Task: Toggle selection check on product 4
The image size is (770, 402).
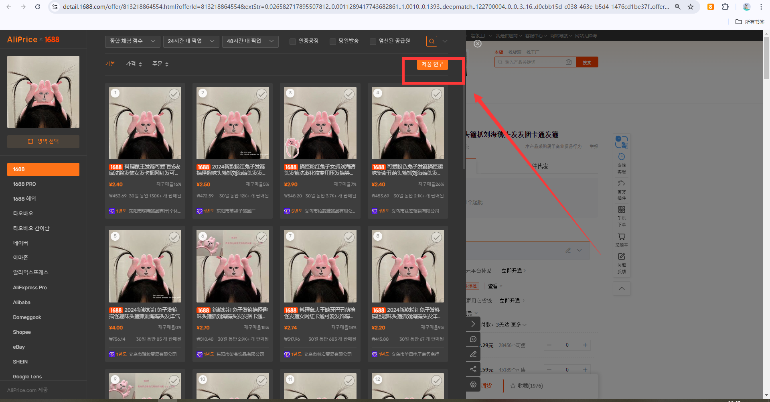Action: click(x=436, y=94)
